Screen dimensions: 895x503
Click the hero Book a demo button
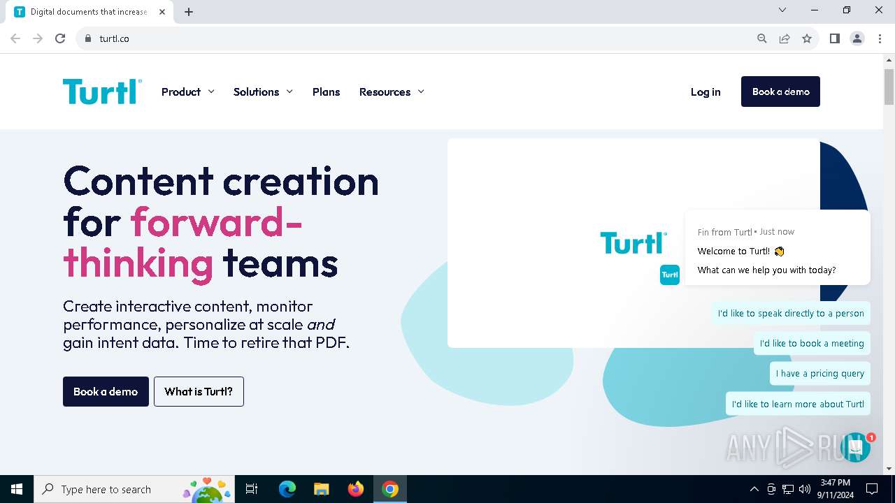click(x=106, y=391)
